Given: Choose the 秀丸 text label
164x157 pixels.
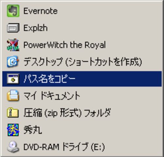Looking at the screenshot, I should click(x=33, y=130).
